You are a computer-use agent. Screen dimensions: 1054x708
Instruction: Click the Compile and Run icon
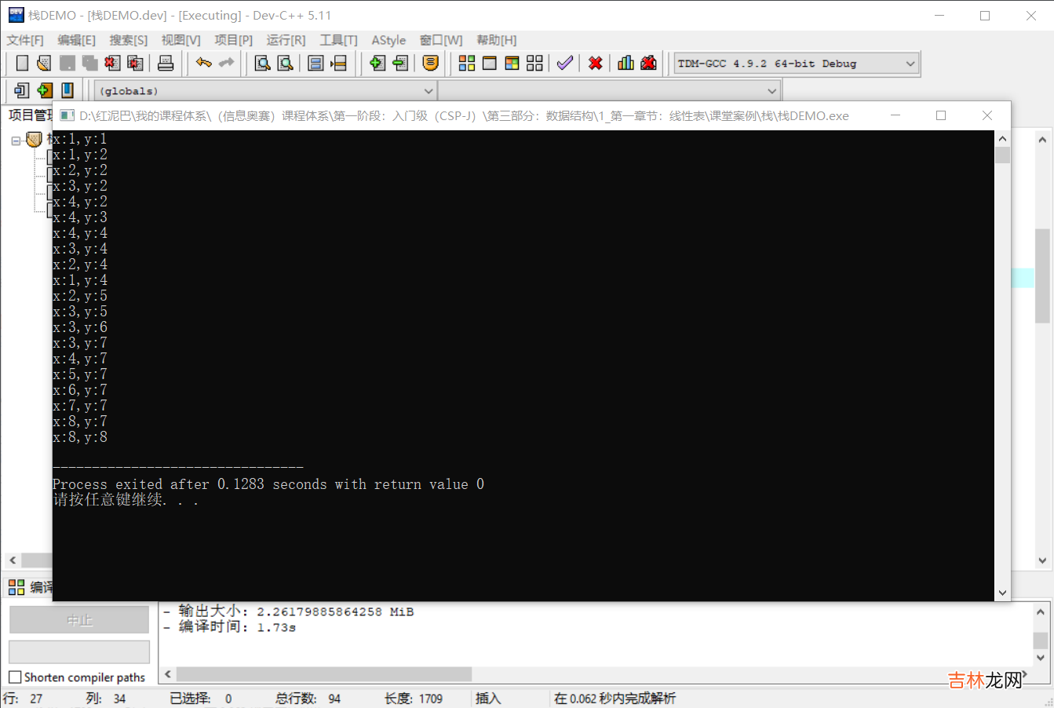tap(512, 63)
